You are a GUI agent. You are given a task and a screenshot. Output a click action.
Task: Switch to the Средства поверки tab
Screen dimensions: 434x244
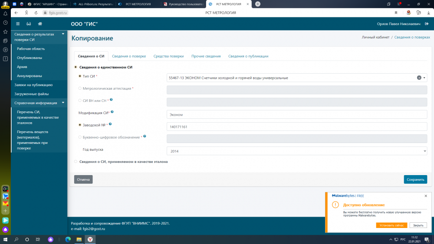168,56
